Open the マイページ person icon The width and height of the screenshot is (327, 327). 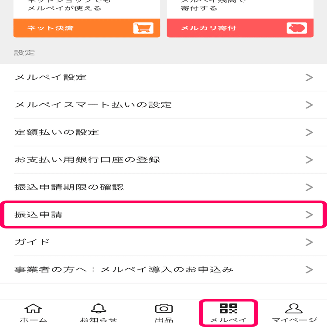[294, 308]
